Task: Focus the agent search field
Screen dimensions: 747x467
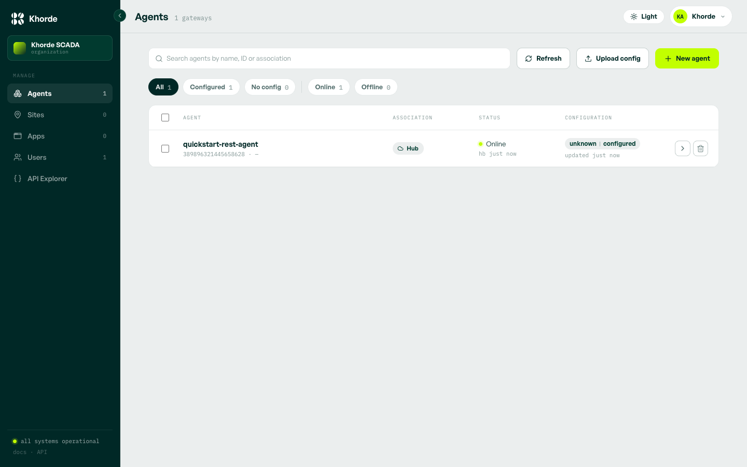Action: click(329, 59)
